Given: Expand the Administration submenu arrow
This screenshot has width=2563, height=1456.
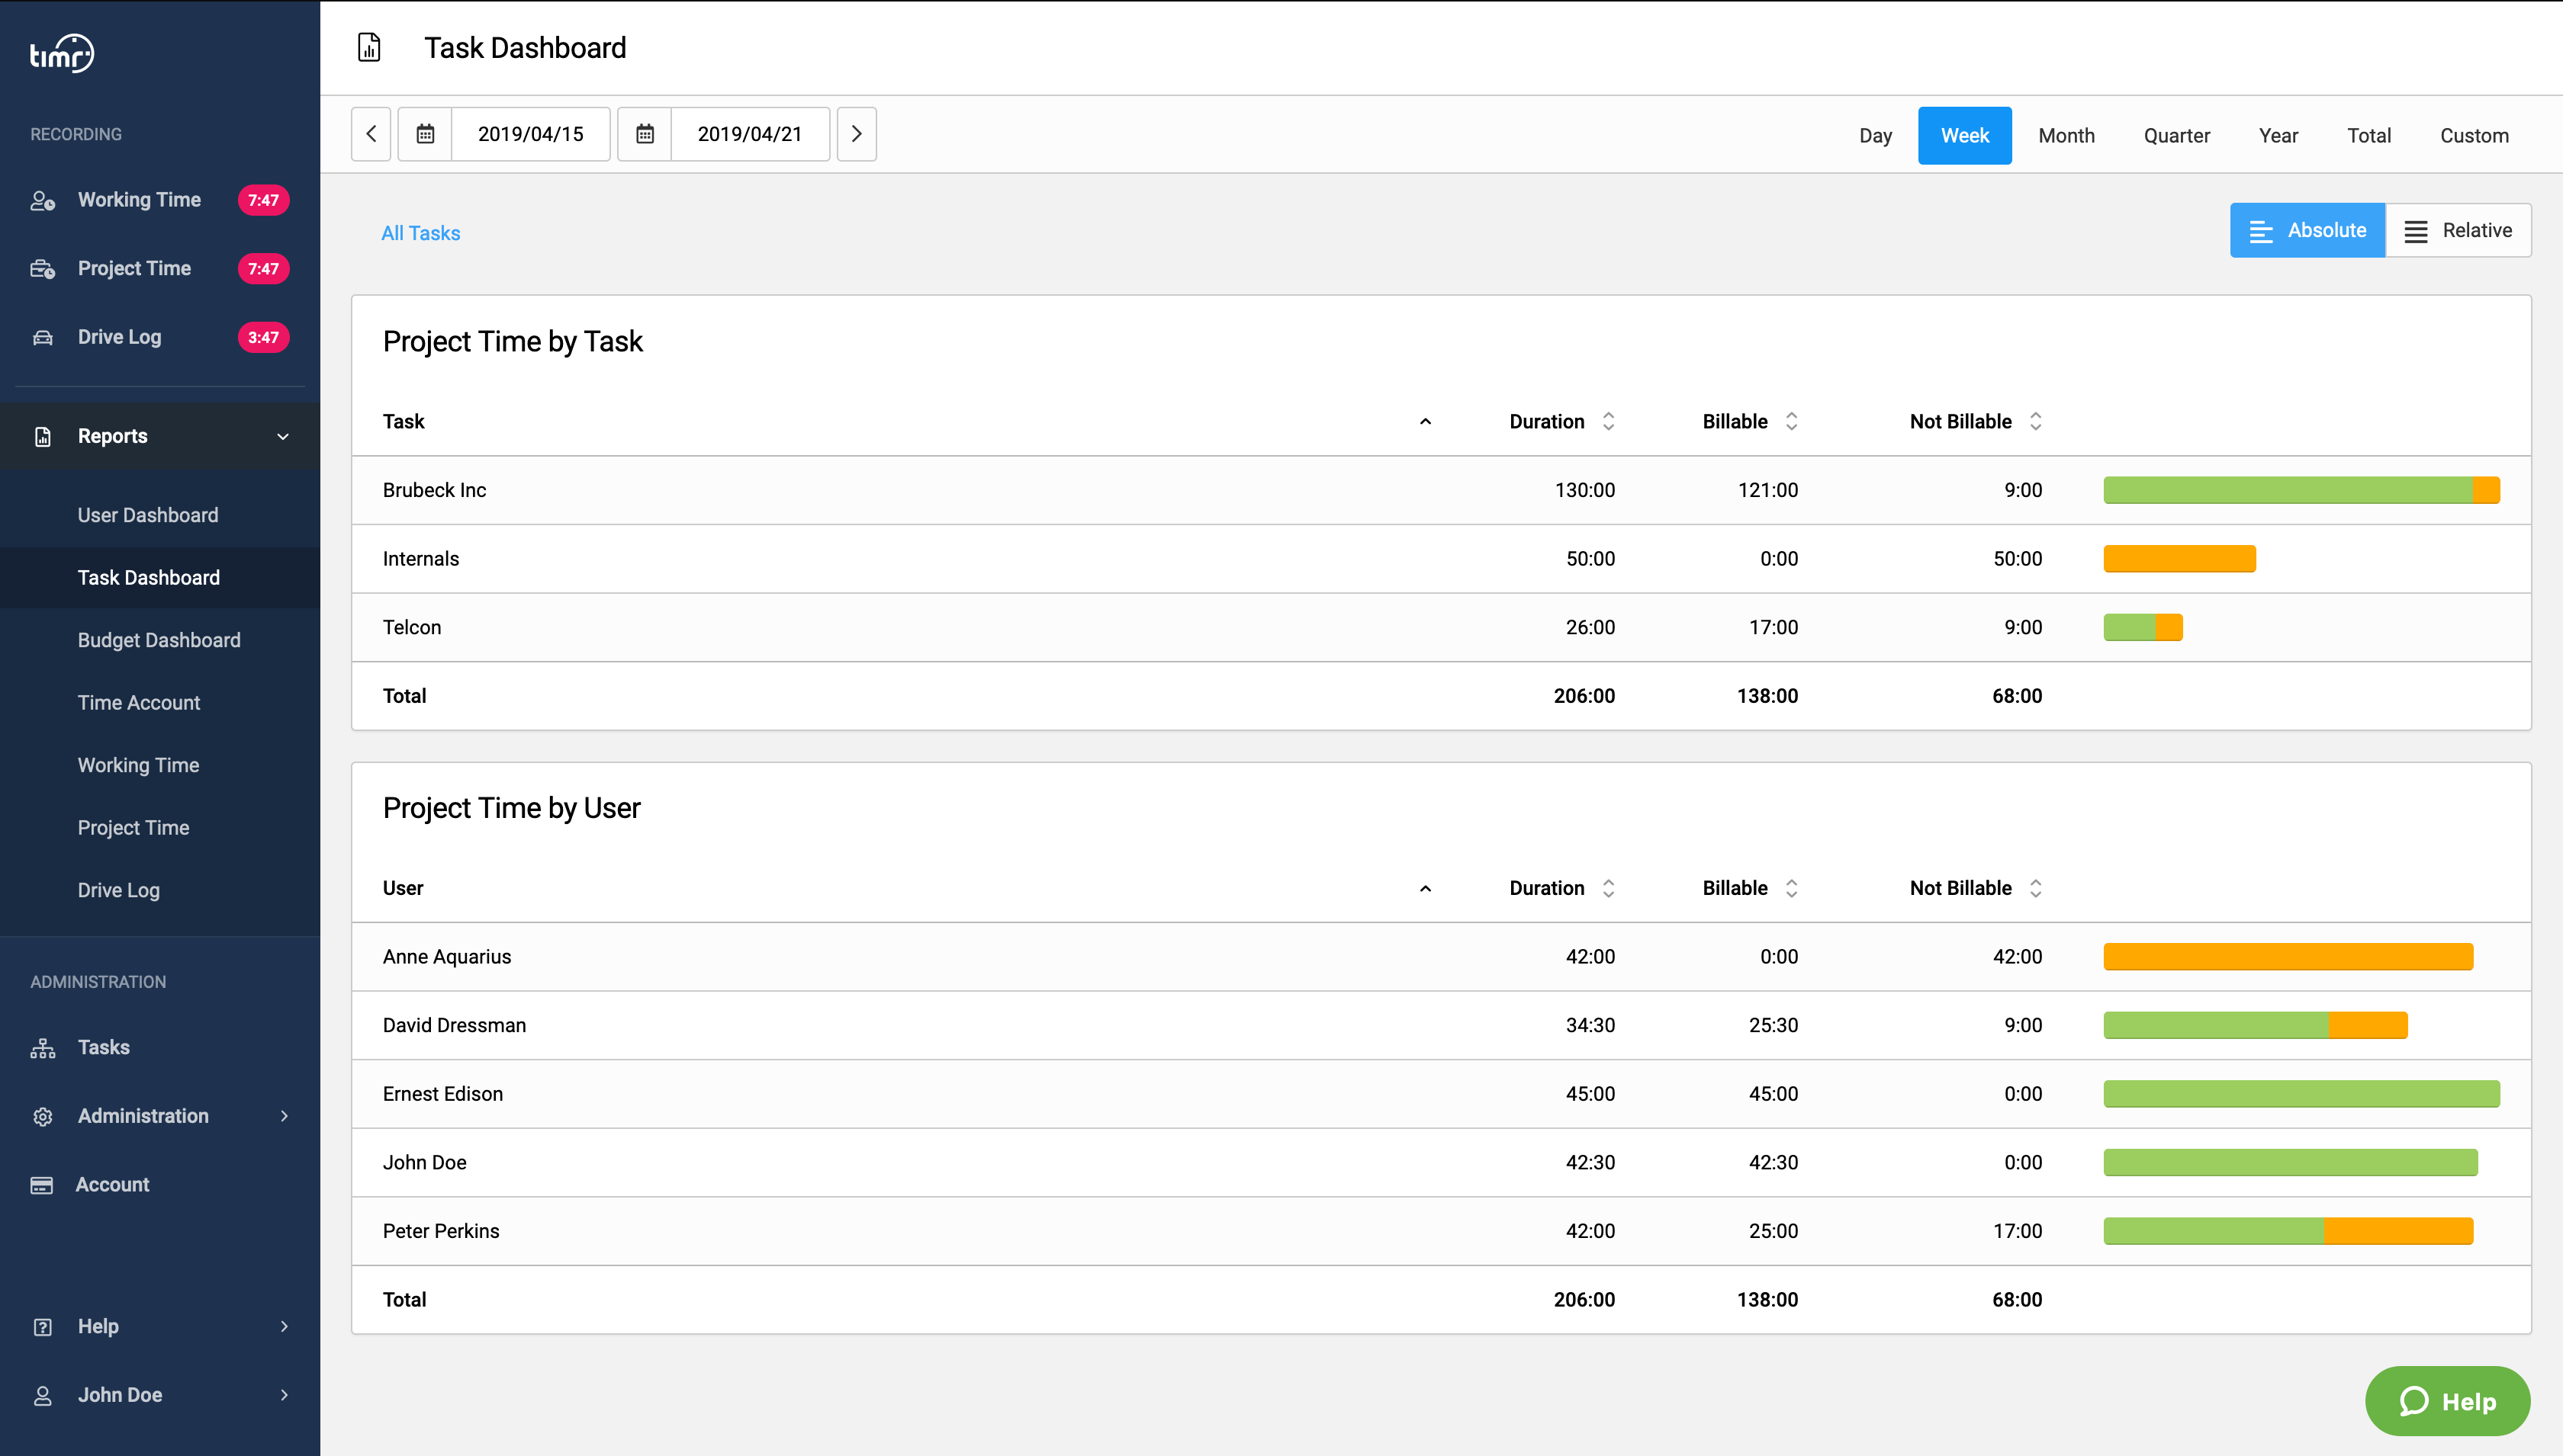Looking at the screenshot, I should pyautogui.click(x=285, y=1116).
